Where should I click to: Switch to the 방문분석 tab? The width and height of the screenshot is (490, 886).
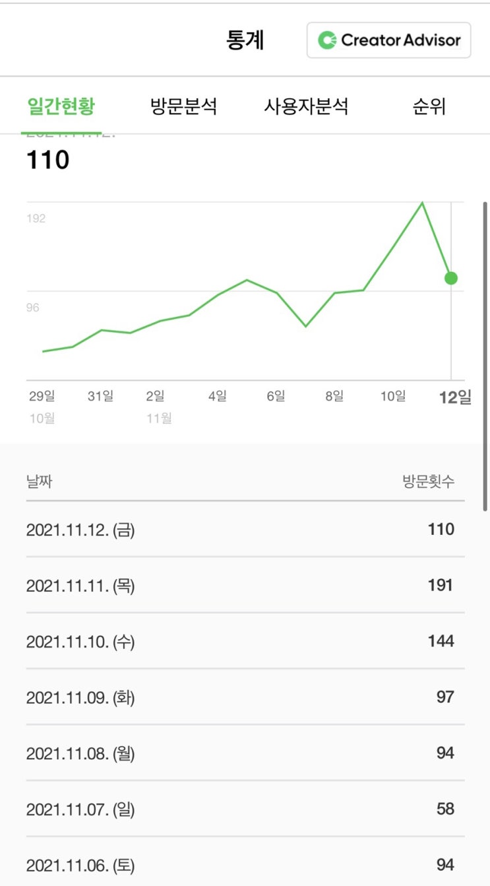tap(183, 106)
